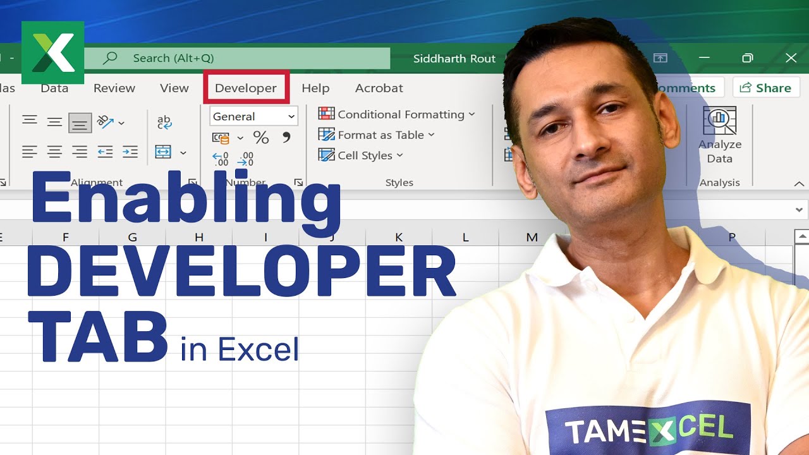This screenshot has width=809, height=455.
Task: Click the Share button
Action: click(x=765, y=88)
